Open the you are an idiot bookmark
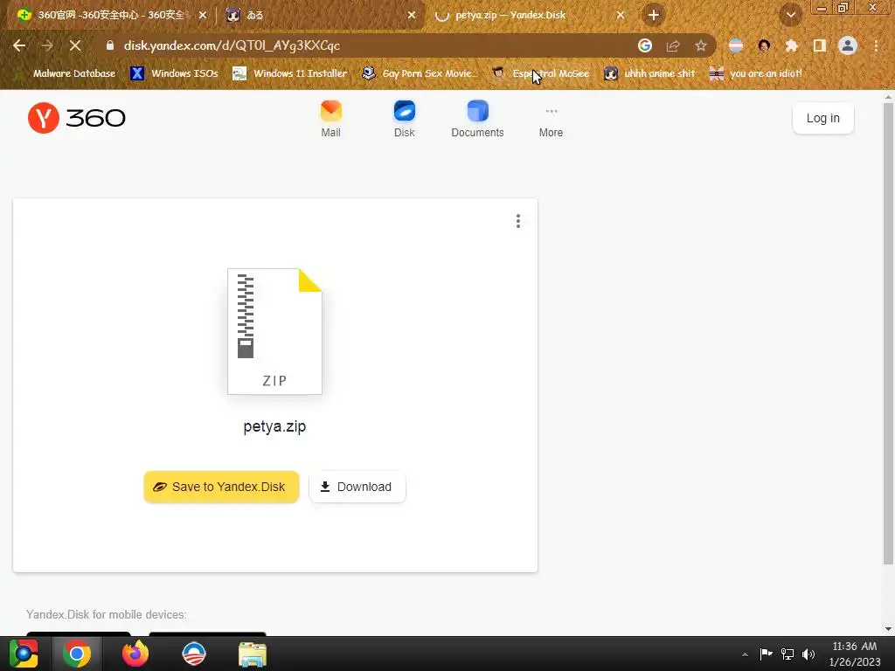This screenshot has width=895, height=671. (x=755, y=73)
